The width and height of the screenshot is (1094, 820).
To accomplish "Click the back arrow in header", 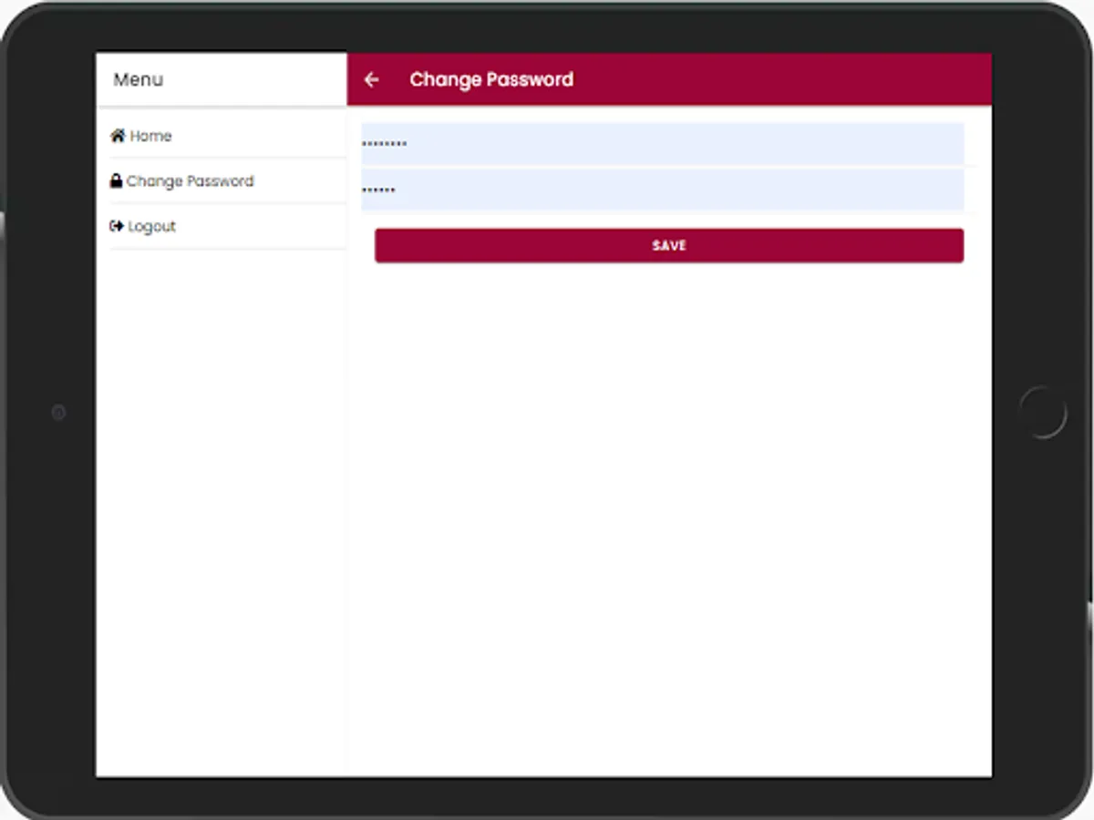I will (371, 79).
